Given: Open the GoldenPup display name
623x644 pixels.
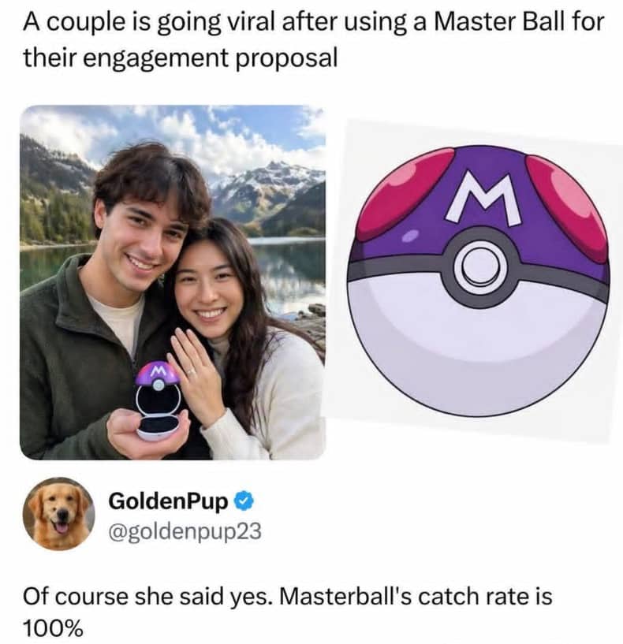Looking at the screenshot, I should pyautogui.click(x=168, y=501).
